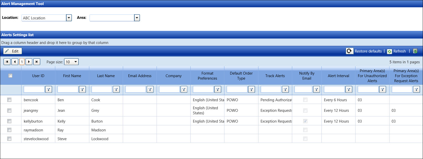
Task: Click the Email Address filter text box
Action: click(136, 89)
